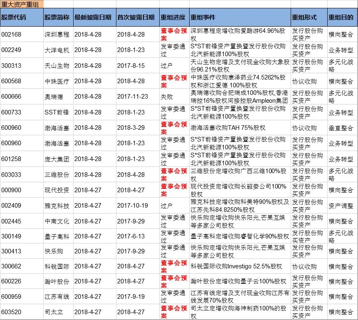
Task: Select stock code cell 600733
Action: click(22, 112)
